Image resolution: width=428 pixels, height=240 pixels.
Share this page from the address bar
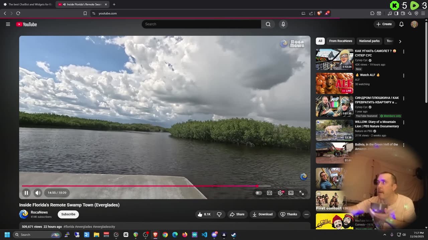tap(311, 13)
